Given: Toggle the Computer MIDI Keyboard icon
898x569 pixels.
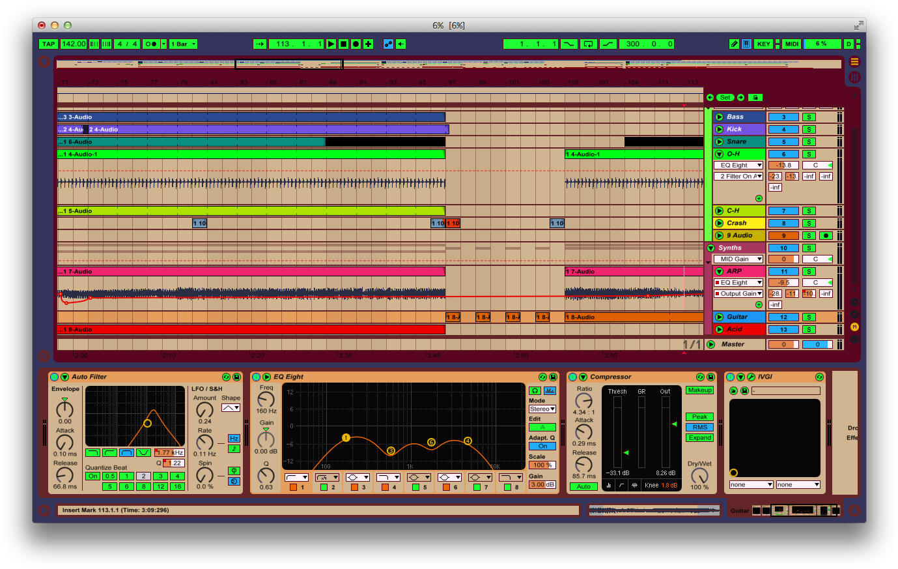Looking at the screenshot, I should click(x=746, y=44).
